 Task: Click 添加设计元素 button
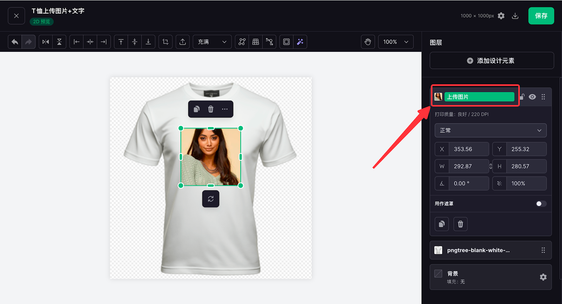tap(491, 61)
